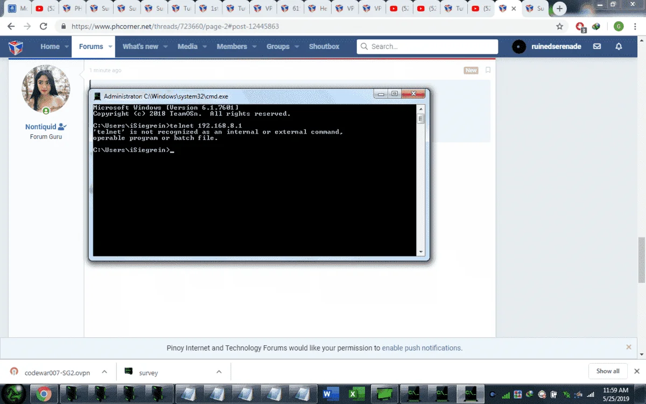Screen dimensions: 646x404
Task: Click the red extension icon with badge 3
Action: [x=580, y=26]
